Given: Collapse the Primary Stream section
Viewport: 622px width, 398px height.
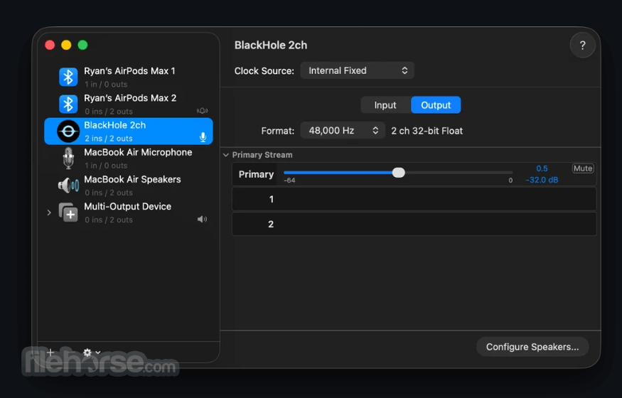Looking at the screenshot, I should [x=226, y=155].
